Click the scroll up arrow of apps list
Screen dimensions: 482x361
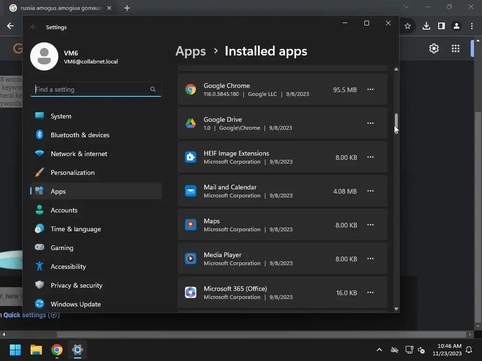click(396, 70)
